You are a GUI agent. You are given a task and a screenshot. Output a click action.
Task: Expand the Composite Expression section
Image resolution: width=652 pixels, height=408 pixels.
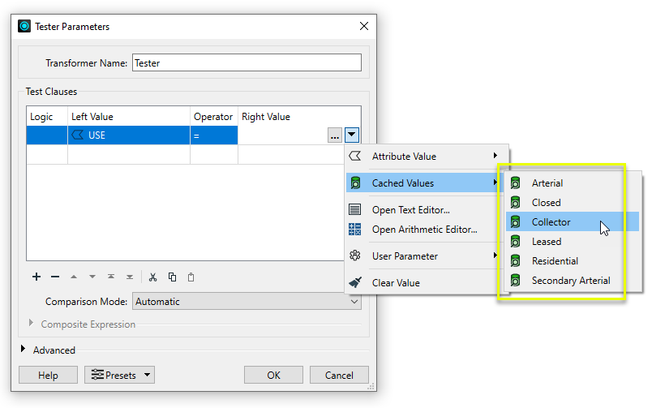(x=32, y=324)
